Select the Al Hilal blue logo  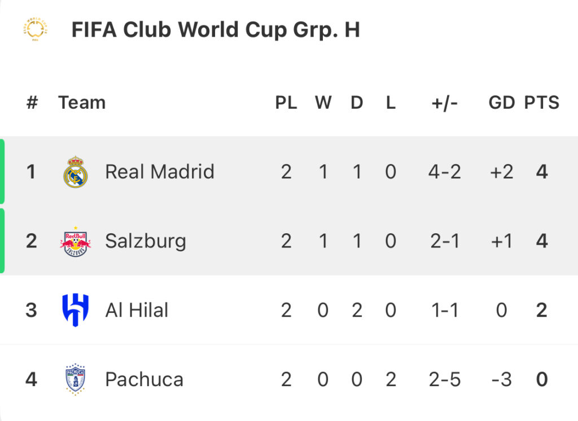click(75, 310)
